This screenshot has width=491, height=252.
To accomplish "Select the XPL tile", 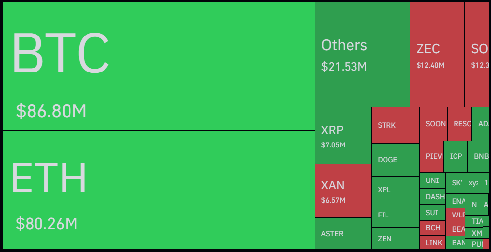I will (395, 190).
